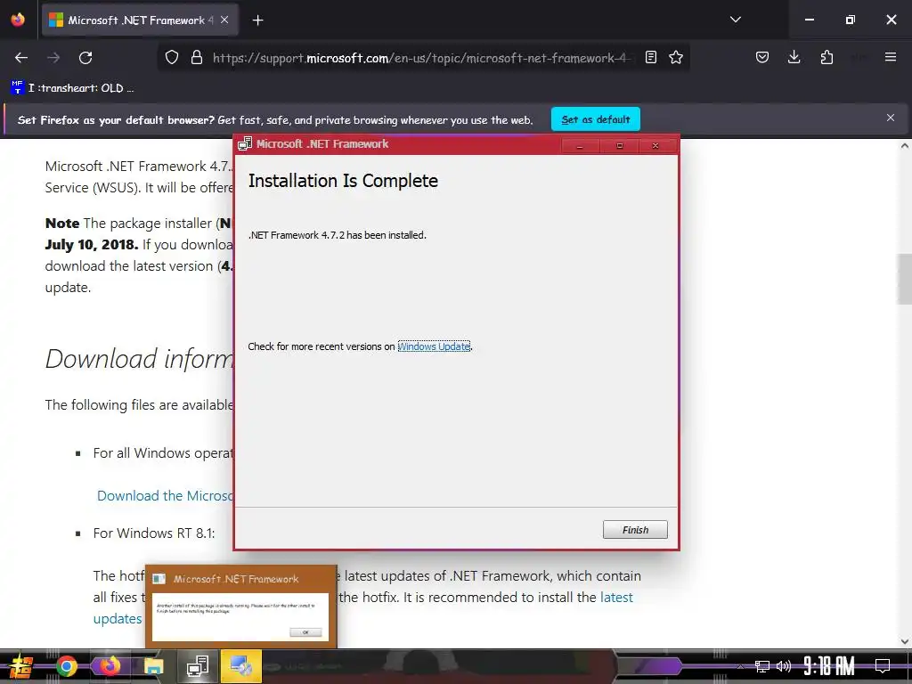Screen dimensions: 912x684
Task: Follow the updates link in hotfix paragraph
Action: pyautogui.click(x=118, y=619)
